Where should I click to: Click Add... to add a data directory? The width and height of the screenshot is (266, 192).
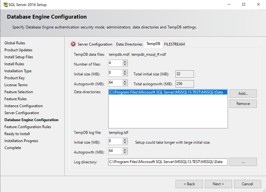point(243,93)
